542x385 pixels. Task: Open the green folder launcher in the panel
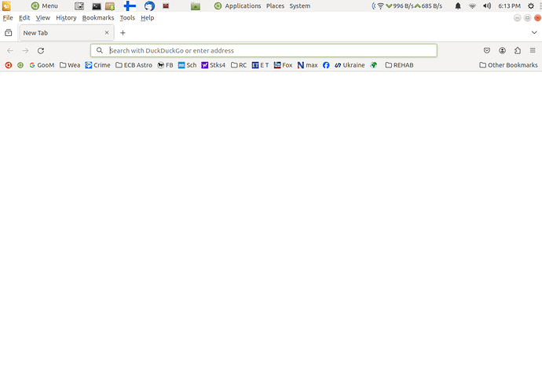196,6
